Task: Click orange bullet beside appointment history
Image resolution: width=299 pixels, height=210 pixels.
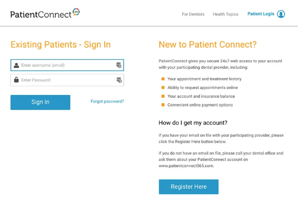Action: (x=163, y=79)
